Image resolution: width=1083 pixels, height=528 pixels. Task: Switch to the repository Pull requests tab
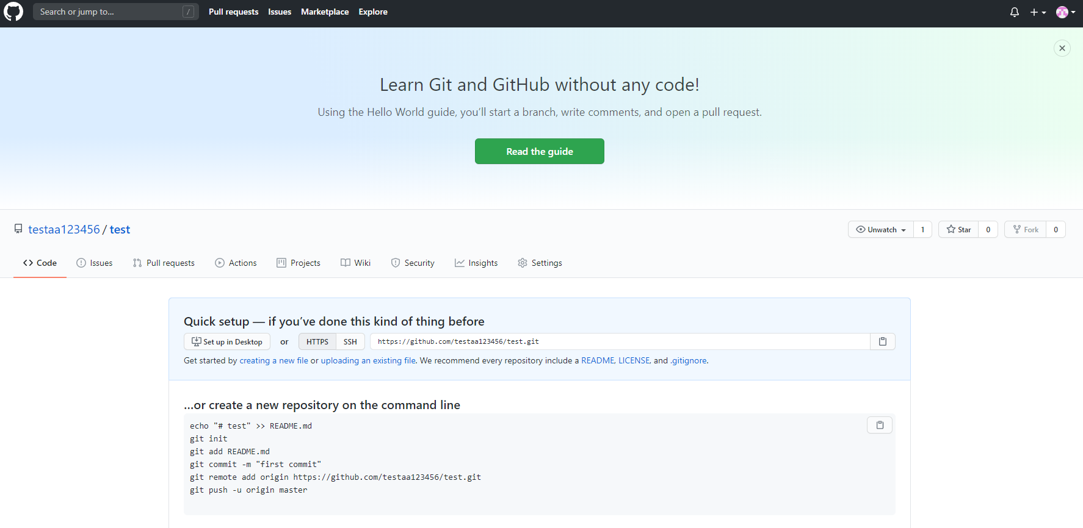click(164, 263)
